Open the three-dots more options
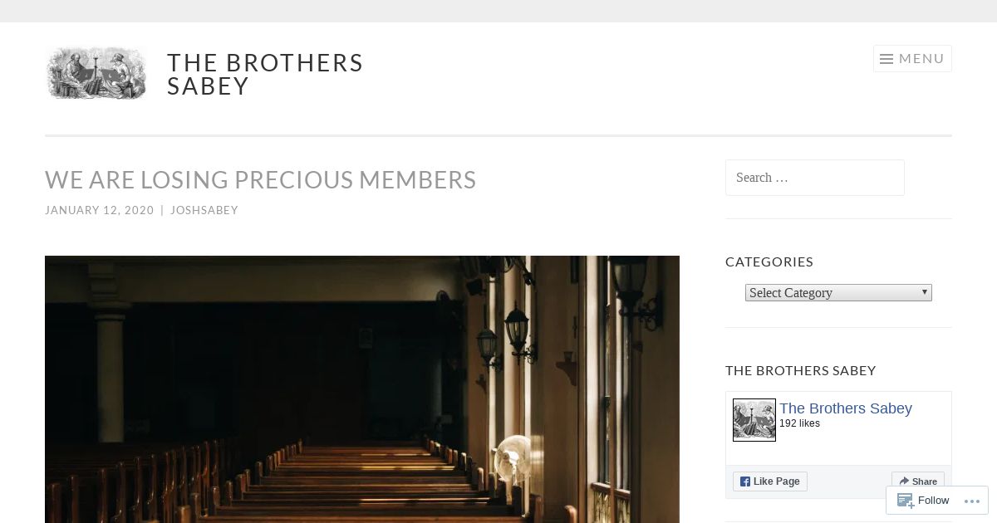997x523 pixels. (973, 501)
